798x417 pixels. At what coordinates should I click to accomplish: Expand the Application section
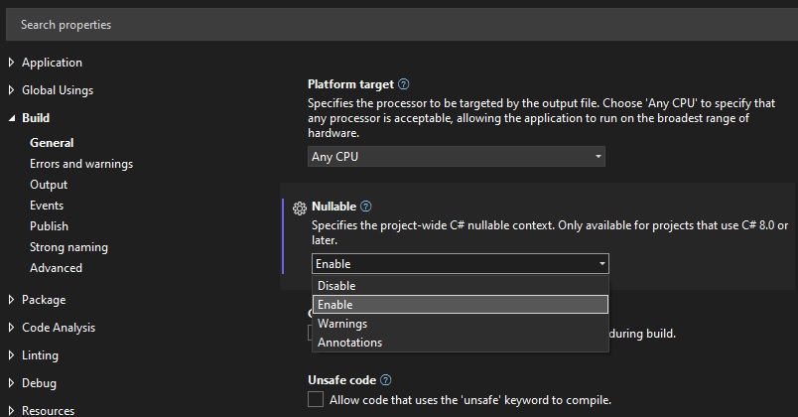pos(11,63)
